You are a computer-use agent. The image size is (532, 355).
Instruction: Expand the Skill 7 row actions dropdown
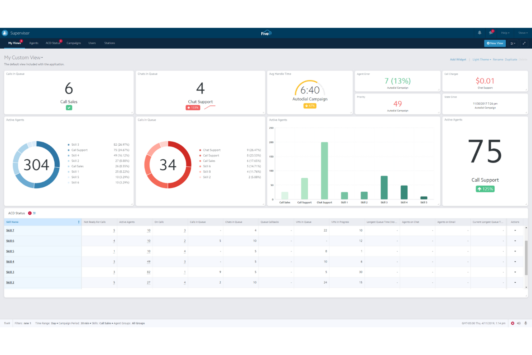(x=515, y=230)
